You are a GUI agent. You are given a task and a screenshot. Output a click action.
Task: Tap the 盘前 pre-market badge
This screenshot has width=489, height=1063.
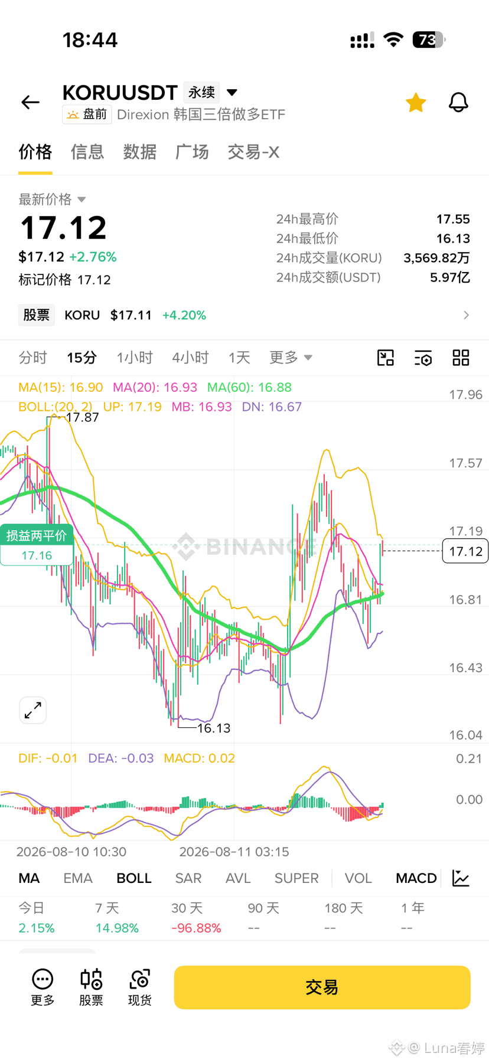[x=87, y=114]
